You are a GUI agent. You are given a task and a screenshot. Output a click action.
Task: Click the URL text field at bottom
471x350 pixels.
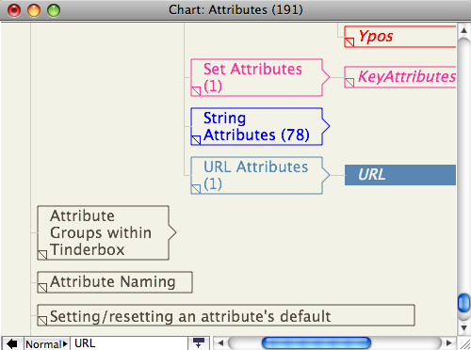click(x=129, y=343)
